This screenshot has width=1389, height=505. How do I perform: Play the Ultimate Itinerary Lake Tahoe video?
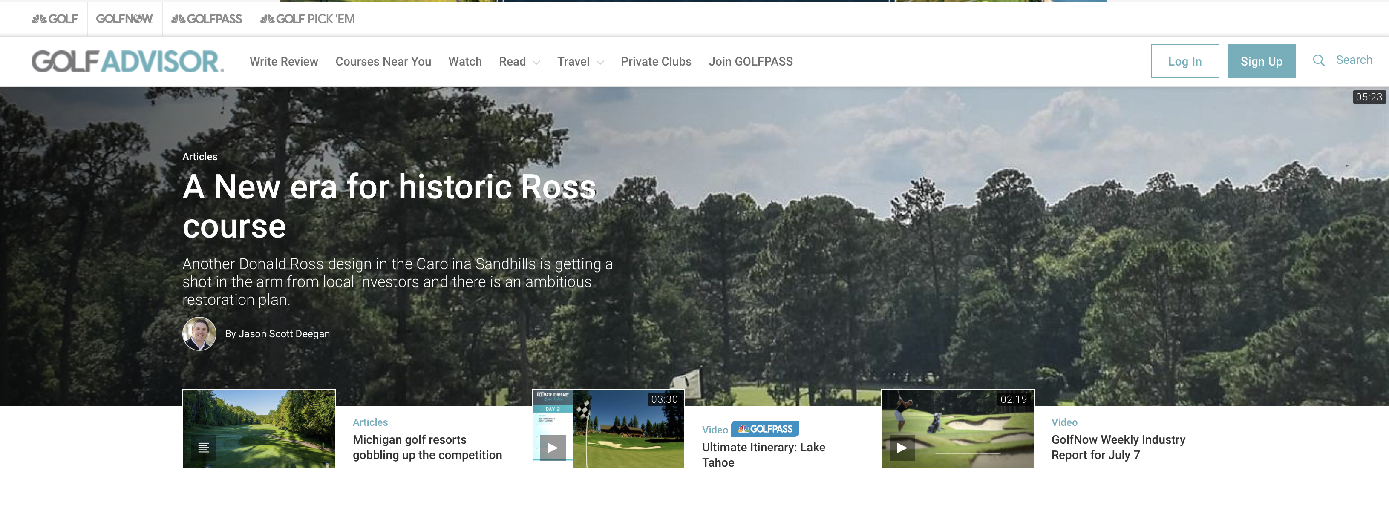553,448
